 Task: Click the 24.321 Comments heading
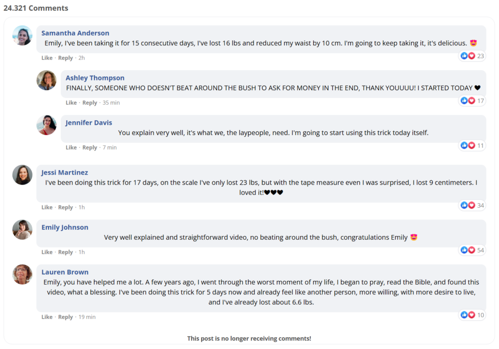pos(36,8)
